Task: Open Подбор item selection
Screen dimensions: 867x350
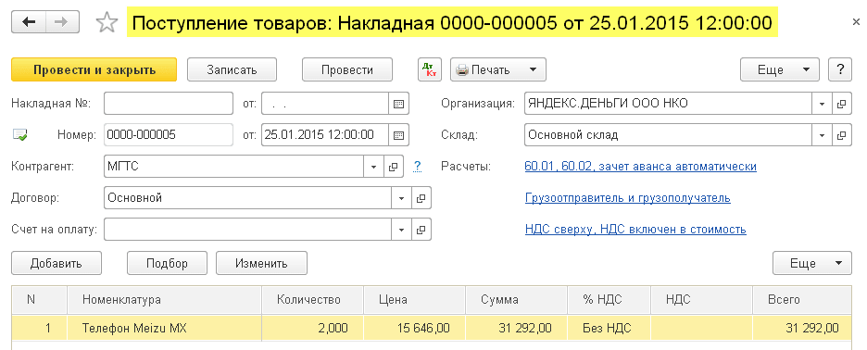Action: click(x=167, y=263)
